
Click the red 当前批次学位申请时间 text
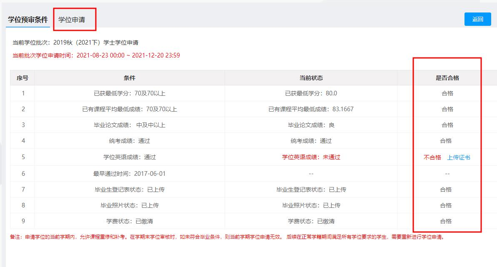pyautogui.click(x=96, y=55)
